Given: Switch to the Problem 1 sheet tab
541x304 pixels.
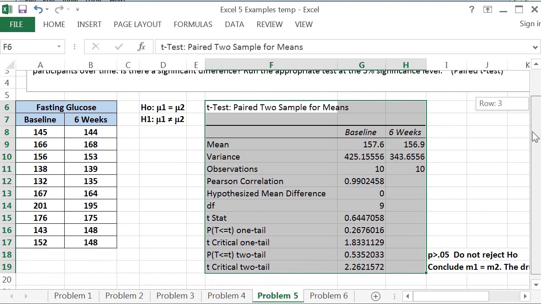Looking at the screenshot, I should coord(73,296).
